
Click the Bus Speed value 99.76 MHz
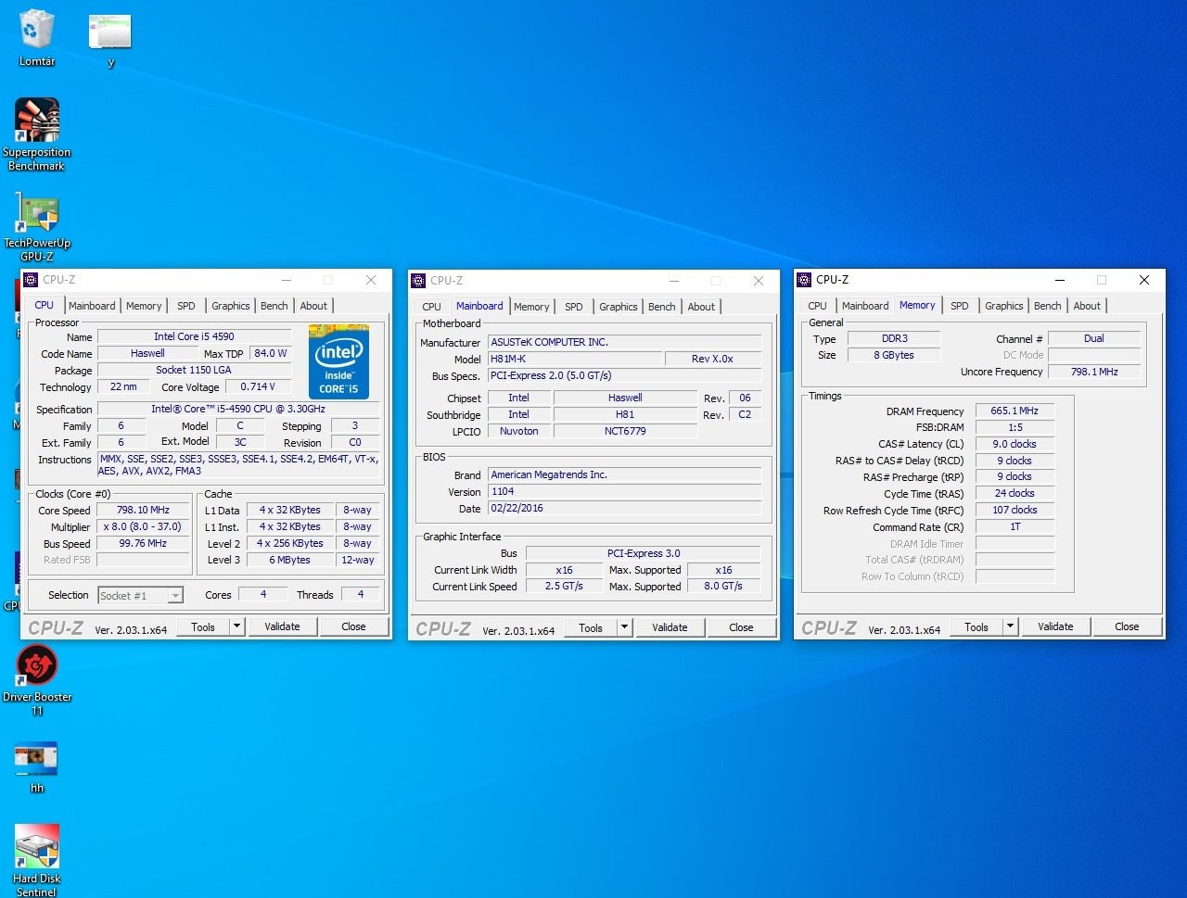143,543
